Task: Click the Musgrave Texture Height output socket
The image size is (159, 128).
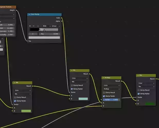Action: (16, 10)
